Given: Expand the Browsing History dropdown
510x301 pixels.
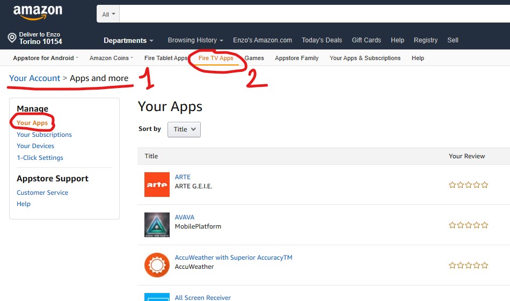Looking at the screenshot, I should [195, 40].
